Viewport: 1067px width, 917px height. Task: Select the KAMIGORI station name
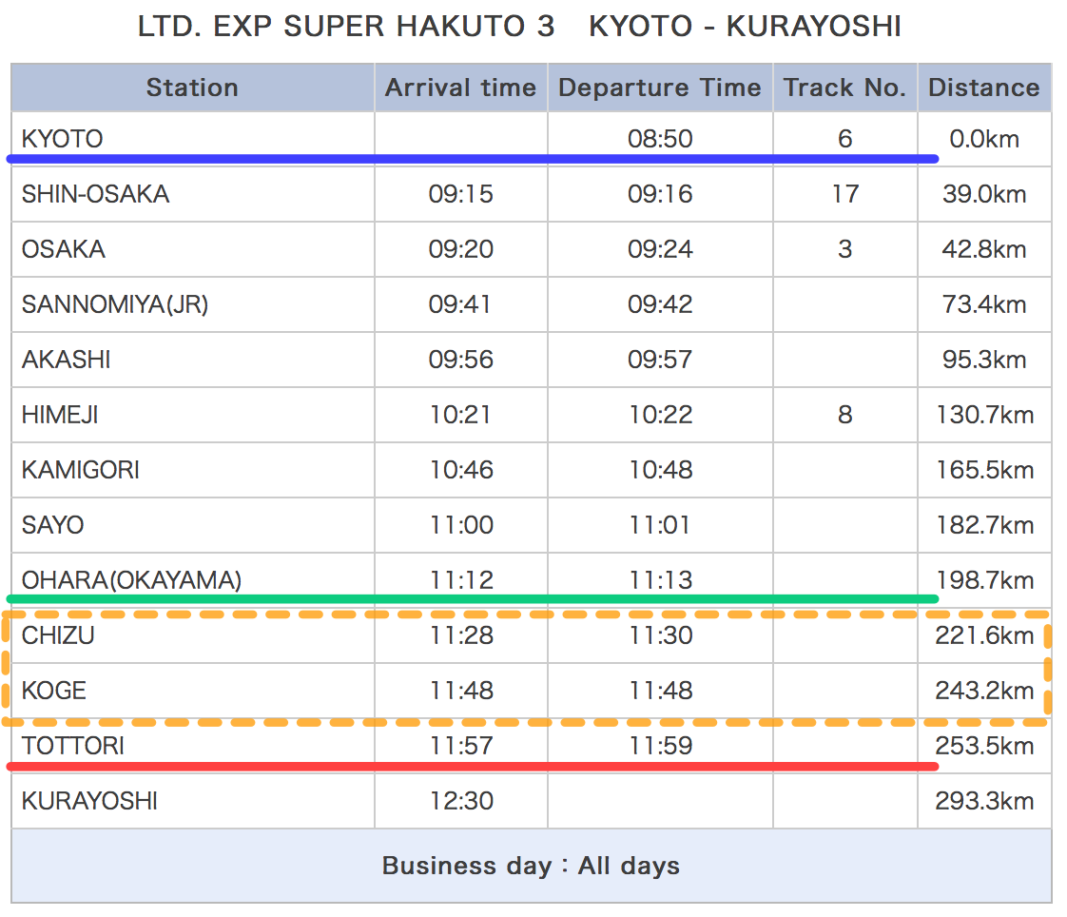(x=80, y=470)
